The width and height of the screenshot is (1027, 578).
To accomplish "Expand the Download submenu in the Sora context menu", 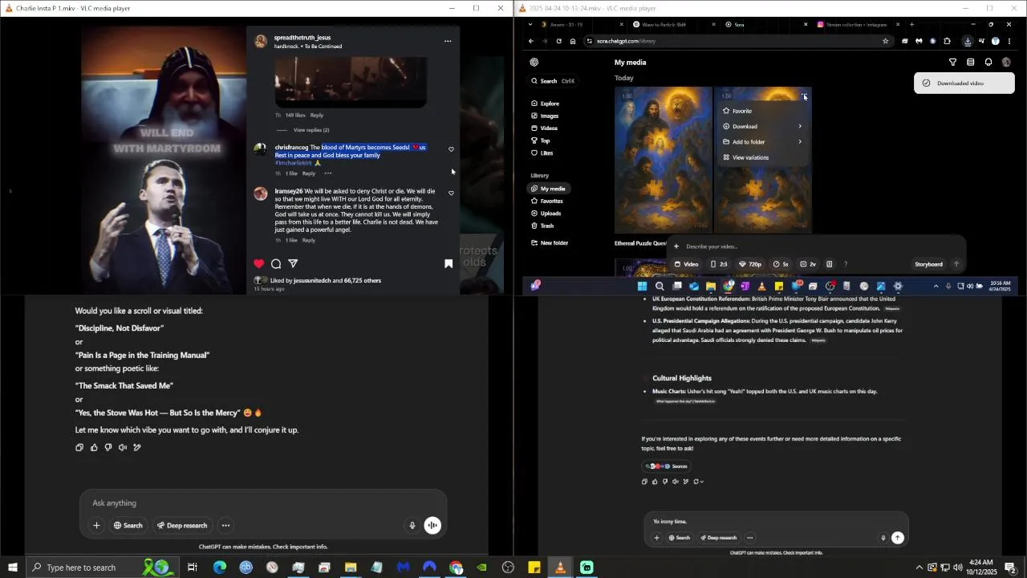I will tap(762, 126).
